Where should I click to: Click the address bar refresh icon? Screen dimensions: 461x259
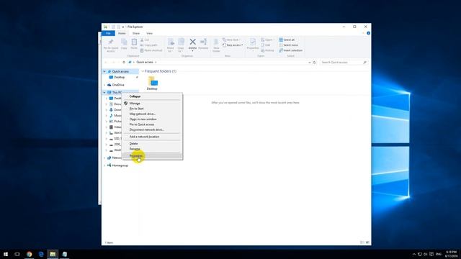(314, 63)
